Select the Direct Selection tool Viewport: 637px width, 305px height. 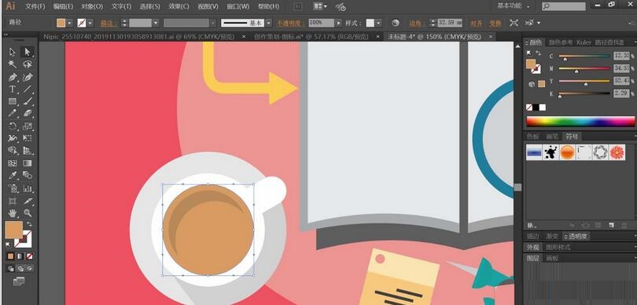tap(28, 52)
